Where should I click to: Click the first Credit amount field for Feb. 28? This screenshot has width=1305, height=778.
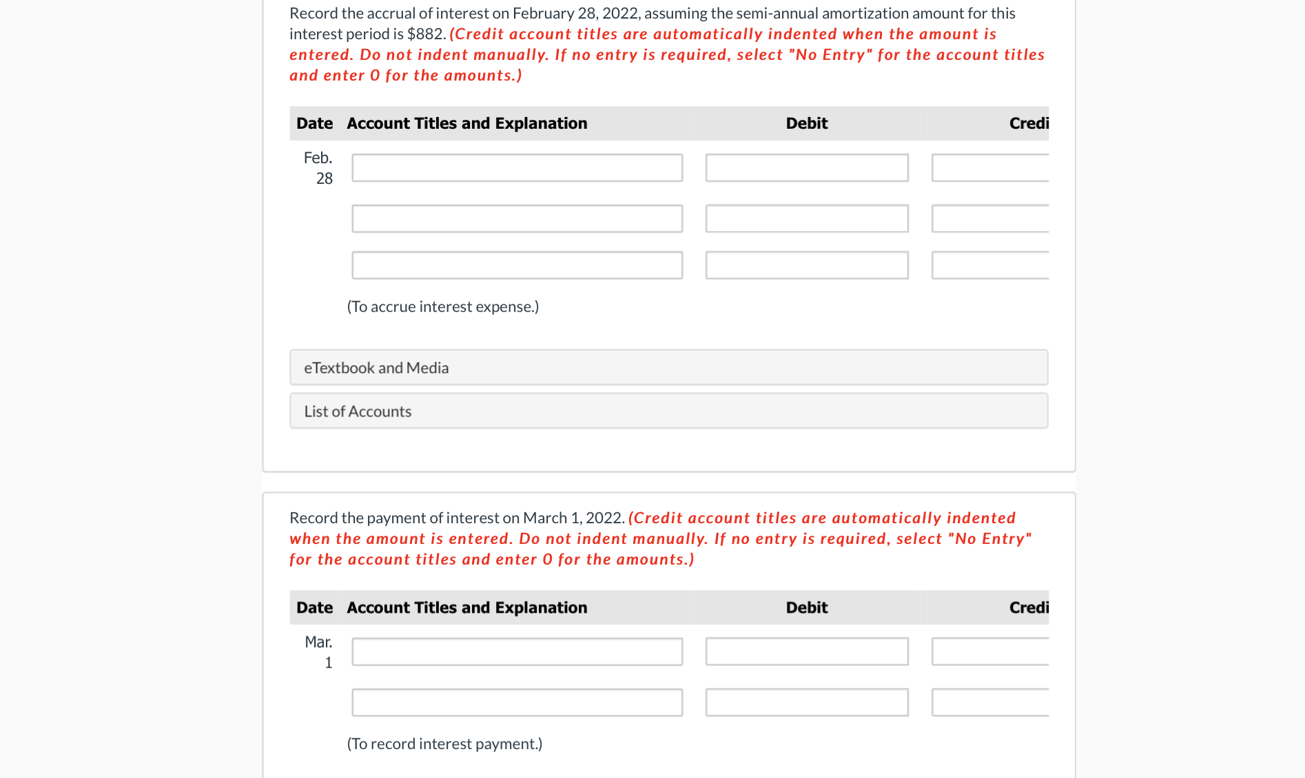click(989, 167)
